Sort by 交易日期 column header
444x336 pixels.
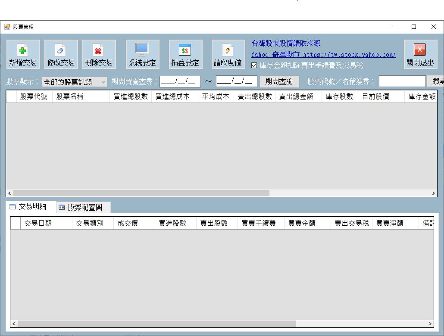tap(46, 223)
